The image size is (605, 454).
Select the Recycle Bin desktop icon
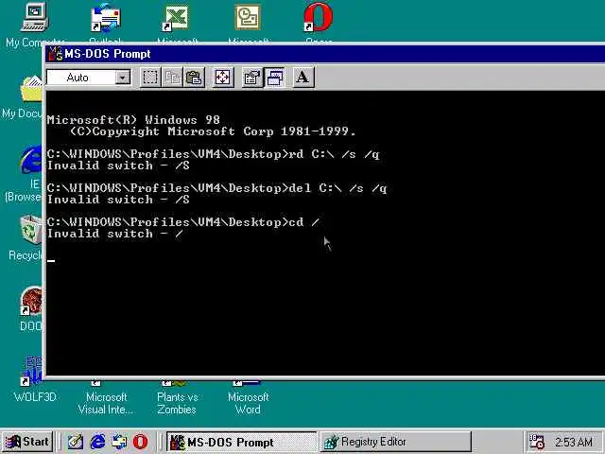tap(26, 237)
